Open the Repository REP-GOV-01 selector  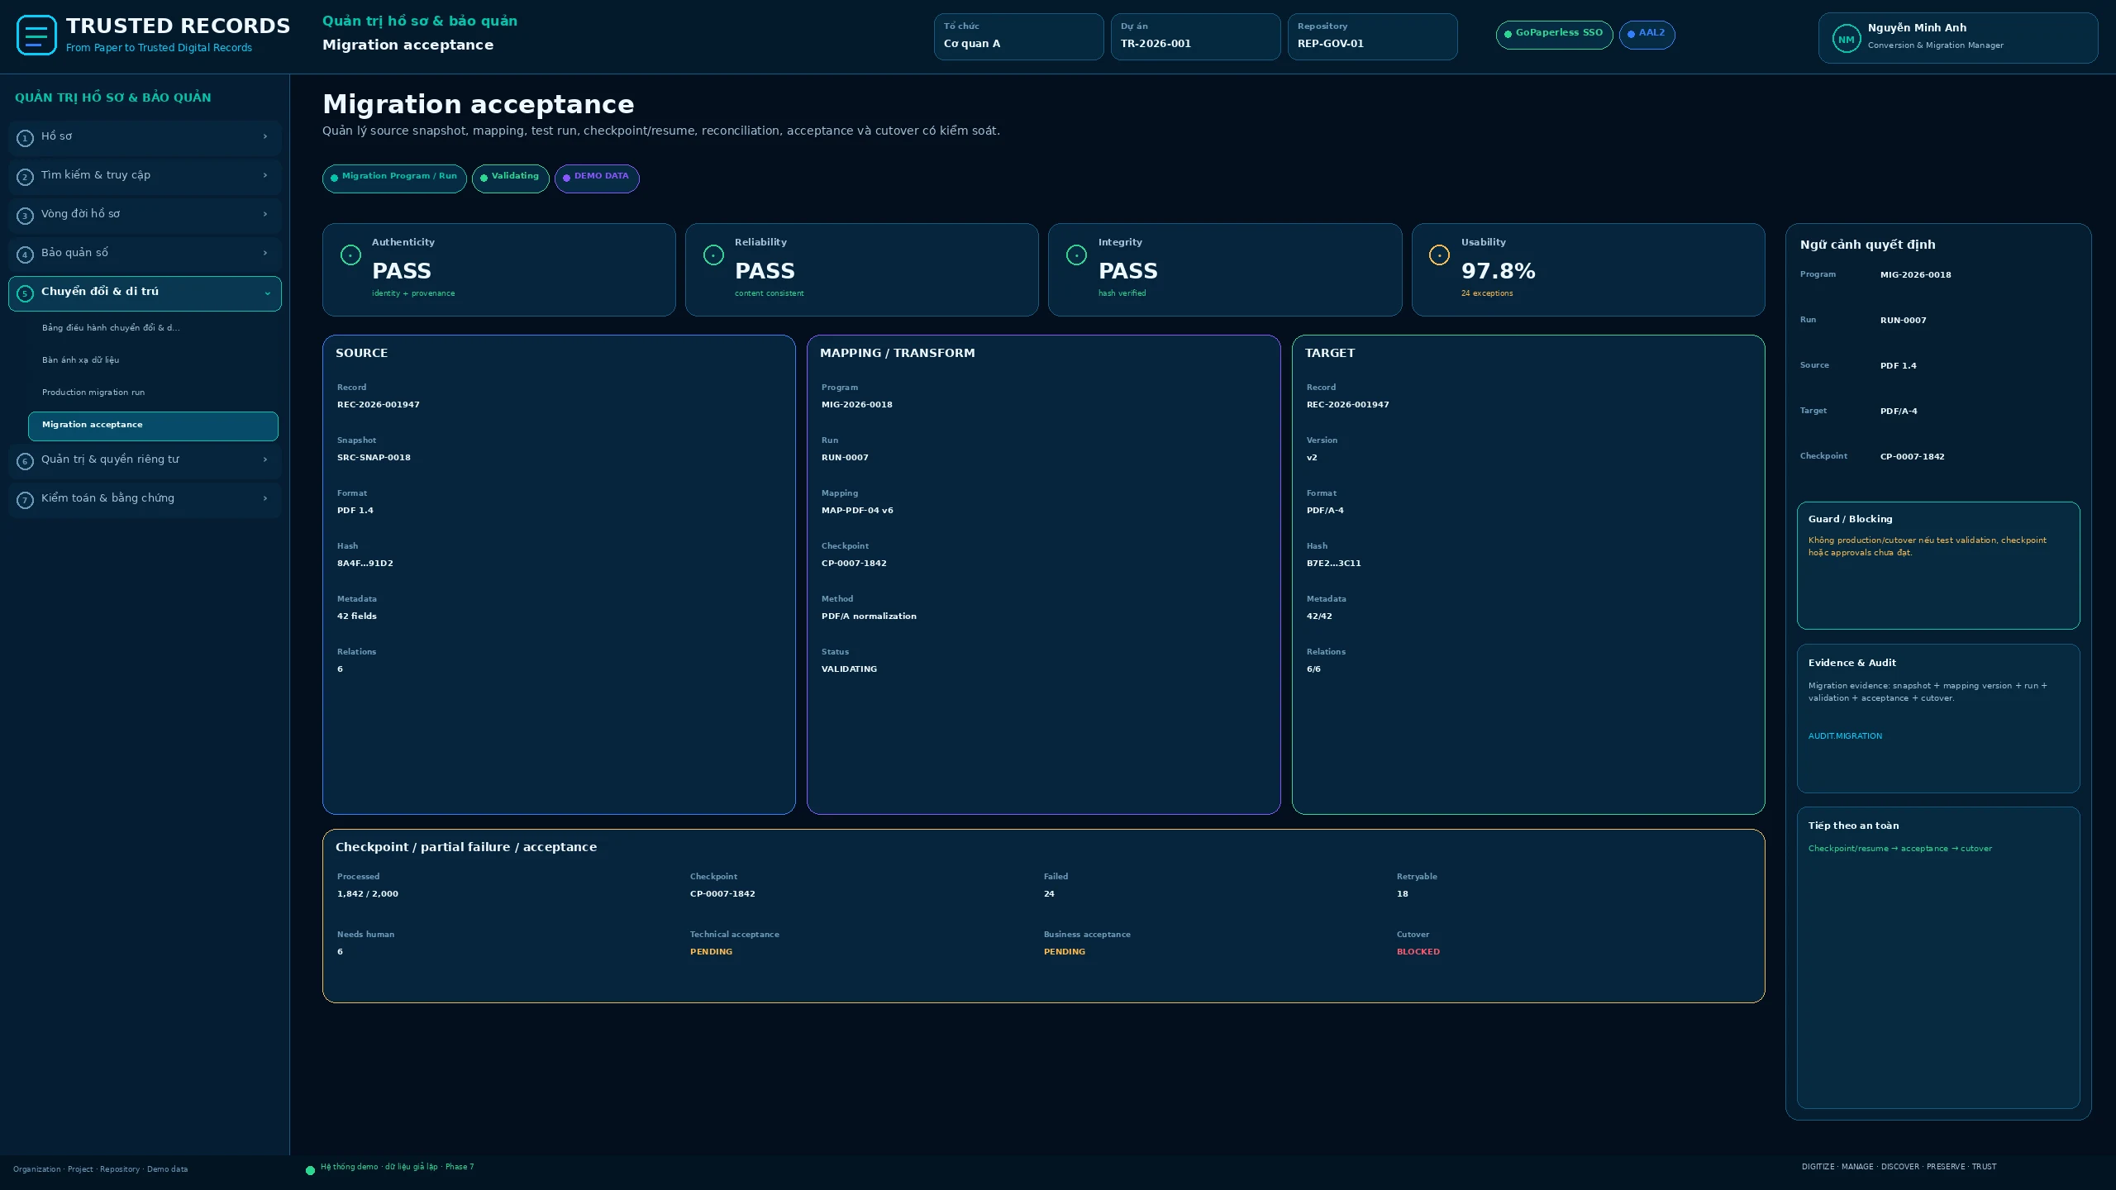1372,36
